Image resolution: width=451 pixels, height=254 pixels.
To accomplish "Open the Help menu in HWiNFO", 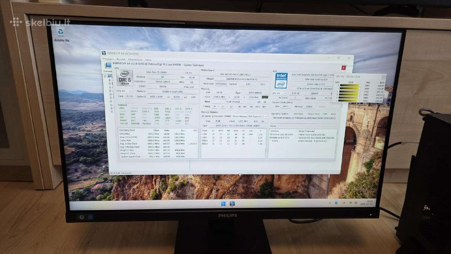I will [148, 59].
